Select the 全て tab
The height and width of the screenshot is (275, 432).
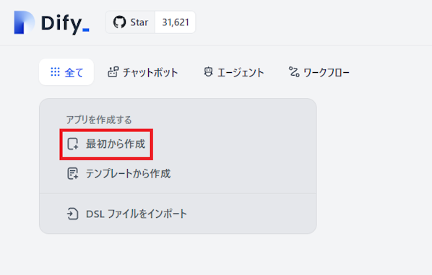(66, 72)
